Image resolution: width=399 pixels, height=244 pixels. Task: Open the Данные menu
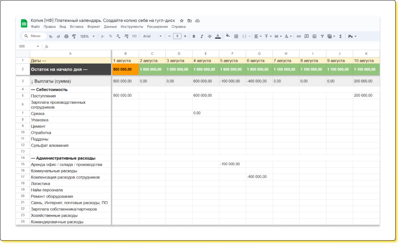110,26
